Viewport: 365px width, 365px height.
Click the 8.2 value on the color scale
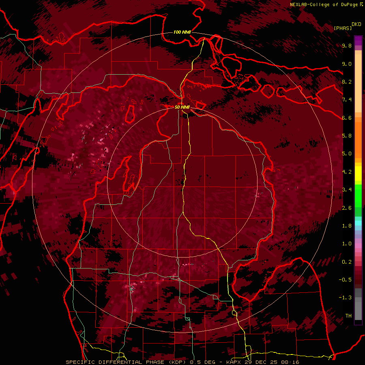coord(347,82)
